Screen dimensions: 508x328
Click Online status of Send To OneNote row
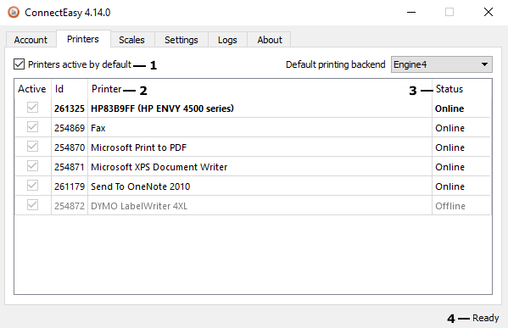pyautogui.click(x=449, y=186)
